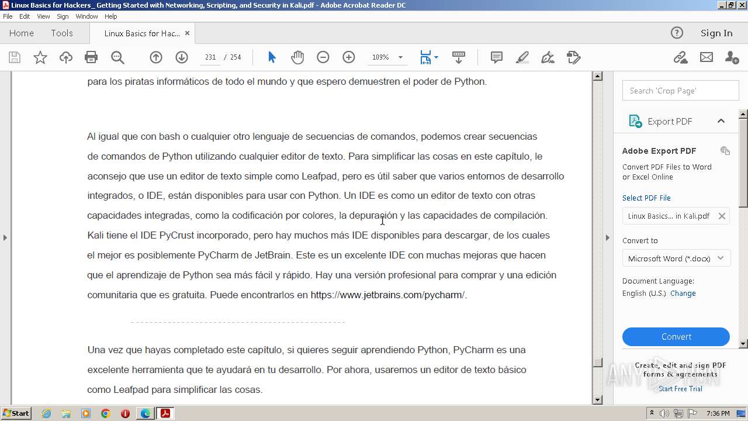Select the Selection arrow tool
The width and height of the screenshot is (748, 421).
(x=272, y=57)
